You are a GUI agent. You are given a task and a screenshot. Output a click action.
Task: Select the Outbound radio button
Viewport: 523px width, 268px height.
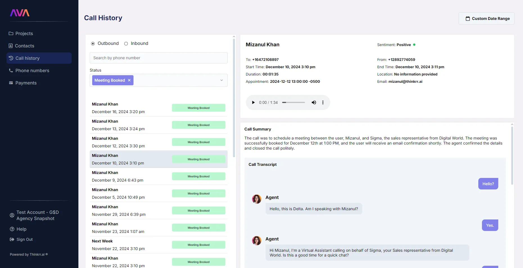[93, 43]
